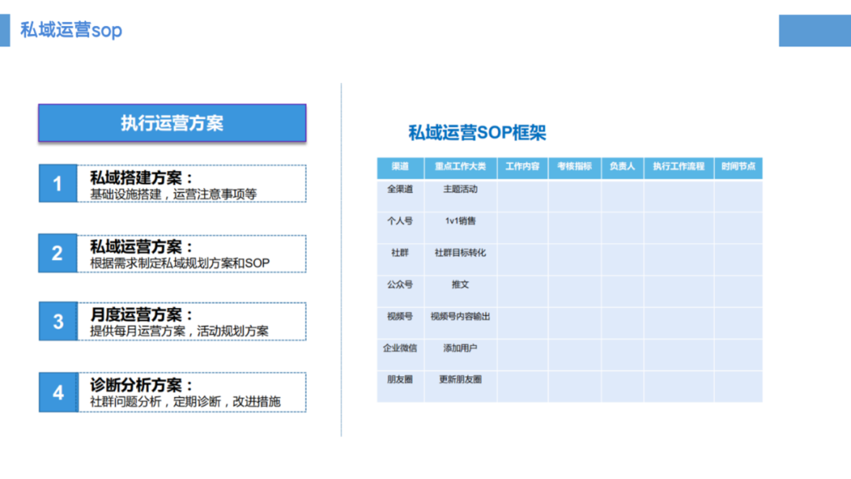Screen dimensions: 851x479
Task: Select number box 4 beside 诊断分析方案
Action: click(58, 392)
